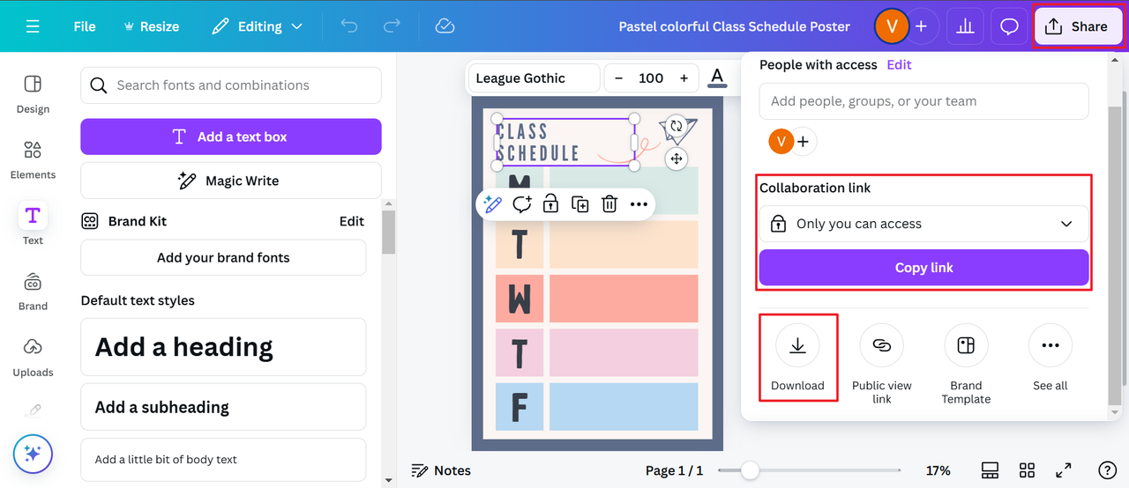Open the Brand tab in sidebar
Image resolution: width=1129 pixels, height=488 pixels.
point(33,291)
